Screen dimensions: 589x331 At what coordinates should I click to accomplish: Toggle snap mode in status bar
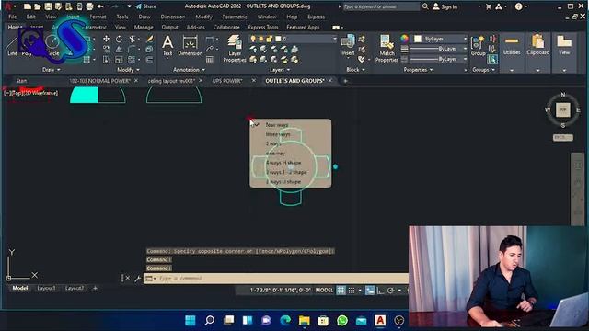coord(352,291)
